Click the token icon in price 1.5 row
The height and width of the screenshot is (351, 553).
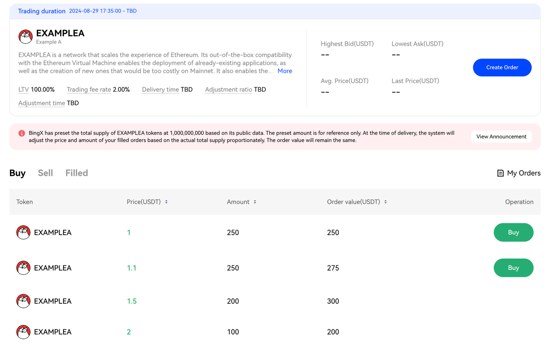(x=23, y=301)
